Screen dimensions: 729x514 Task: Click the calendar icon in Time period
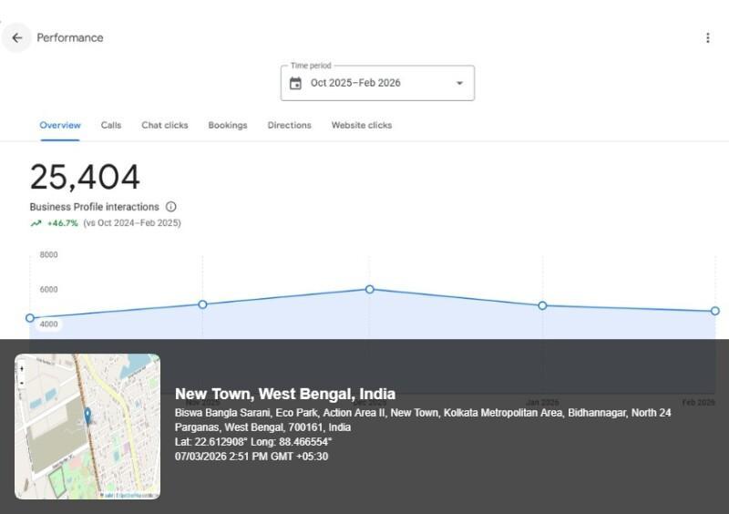(x=295, y=83)
